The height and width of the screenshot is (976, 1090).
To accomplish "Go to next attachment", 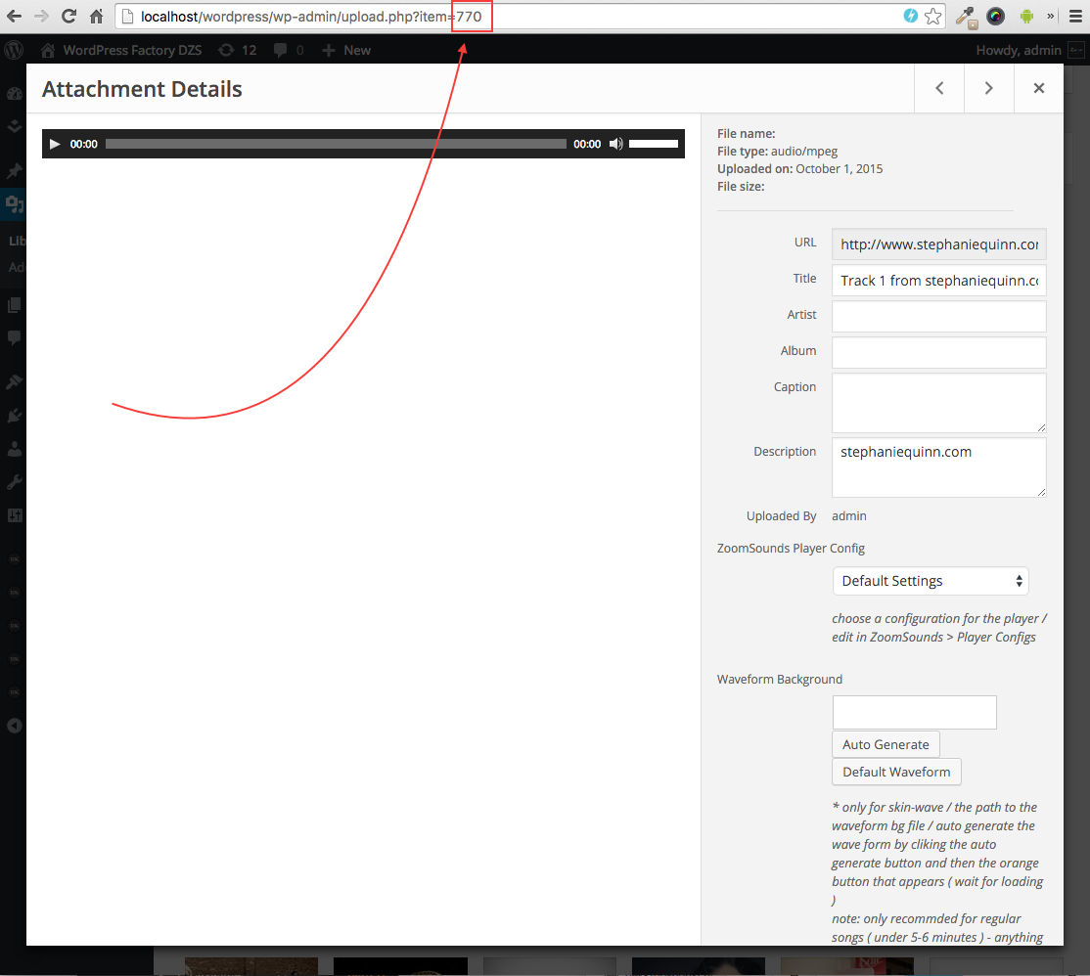I will click(989, 88).
